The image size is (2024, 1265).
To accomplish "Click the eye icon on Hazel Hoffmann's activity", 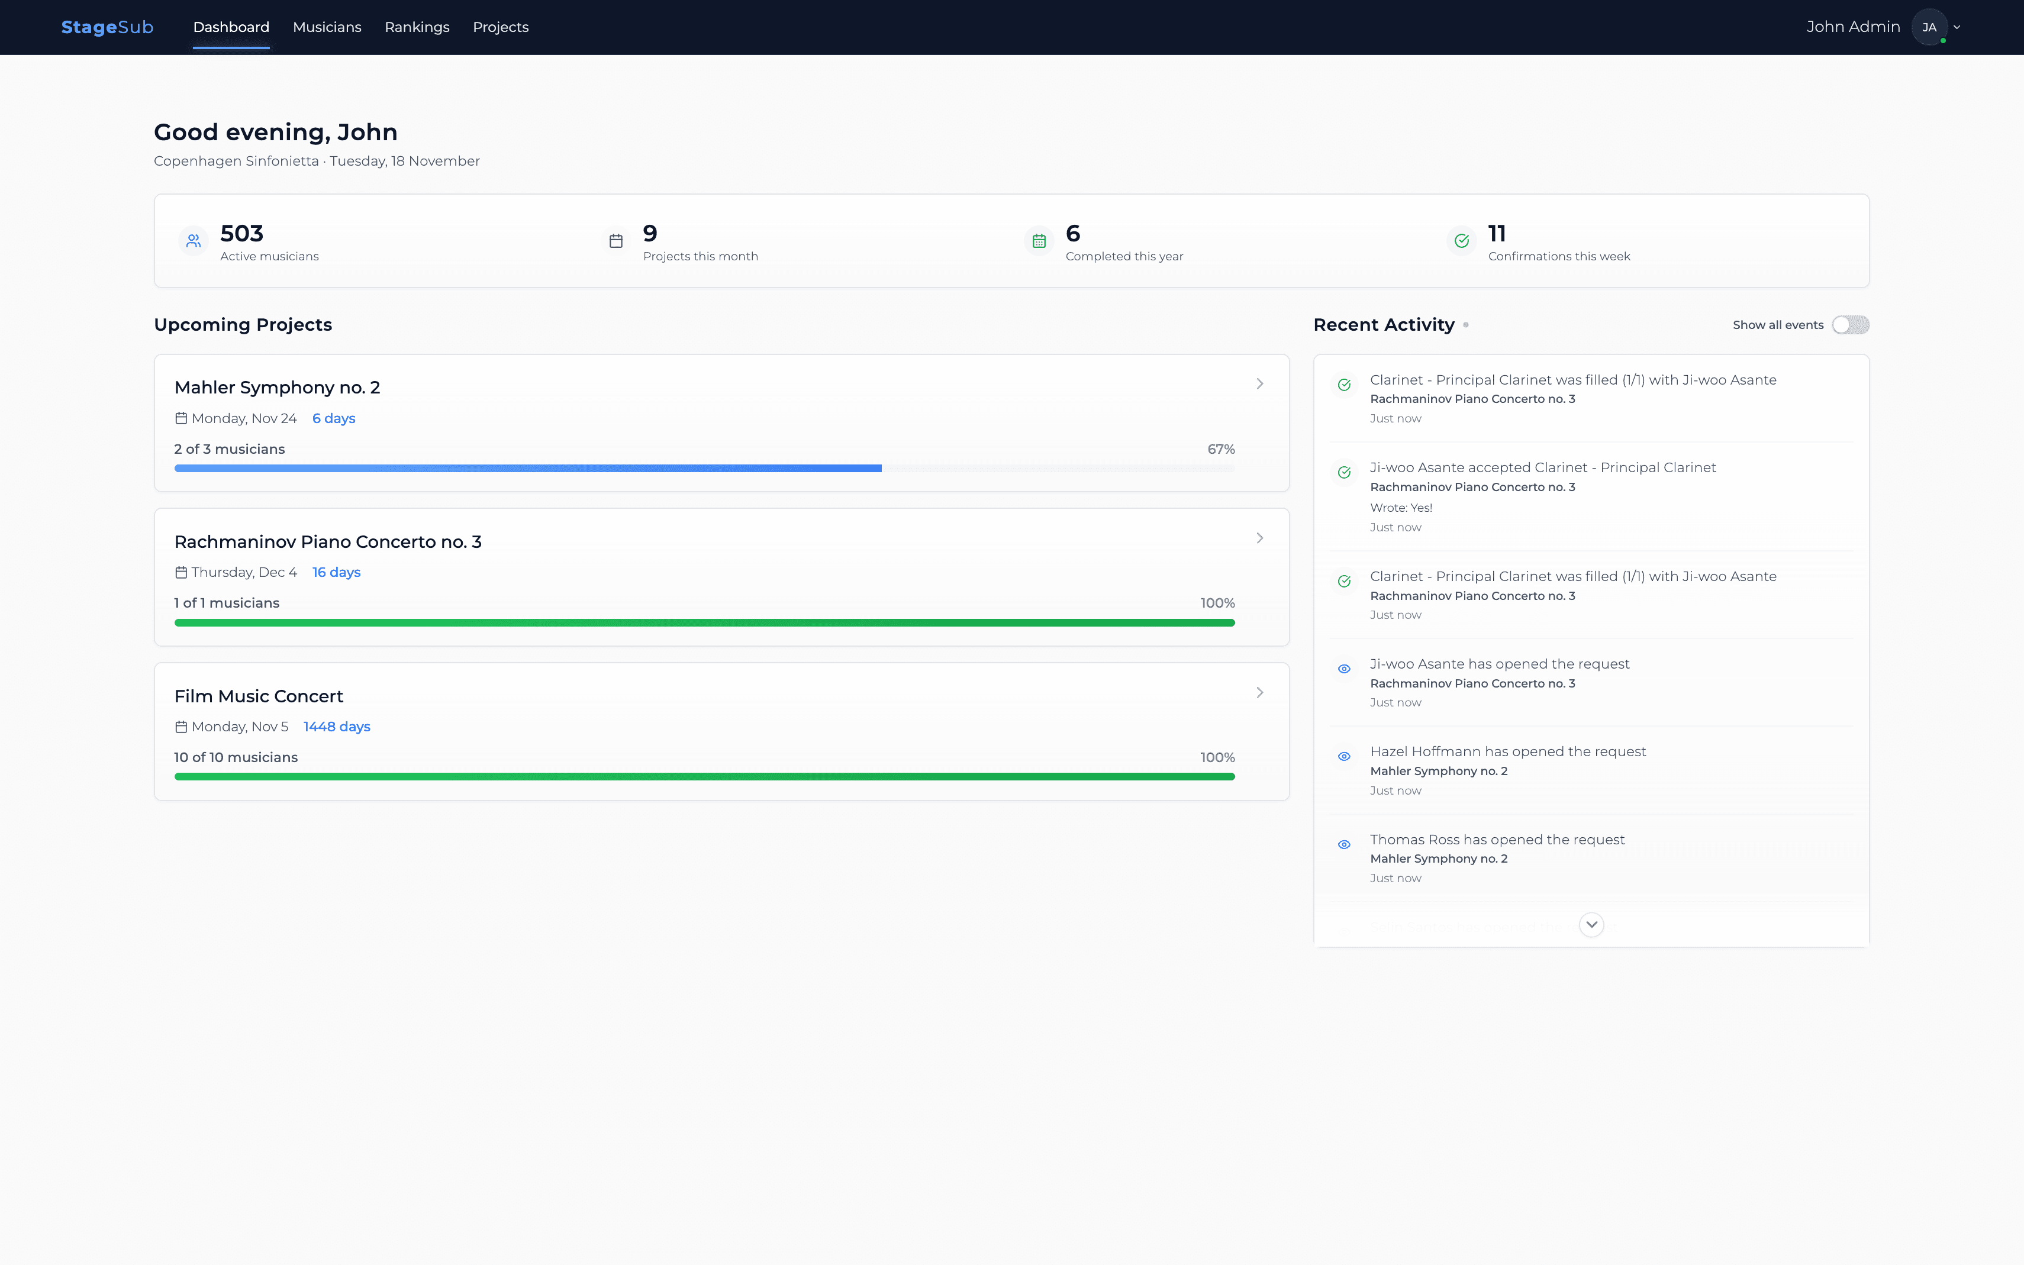I will tap(1345, 756).
